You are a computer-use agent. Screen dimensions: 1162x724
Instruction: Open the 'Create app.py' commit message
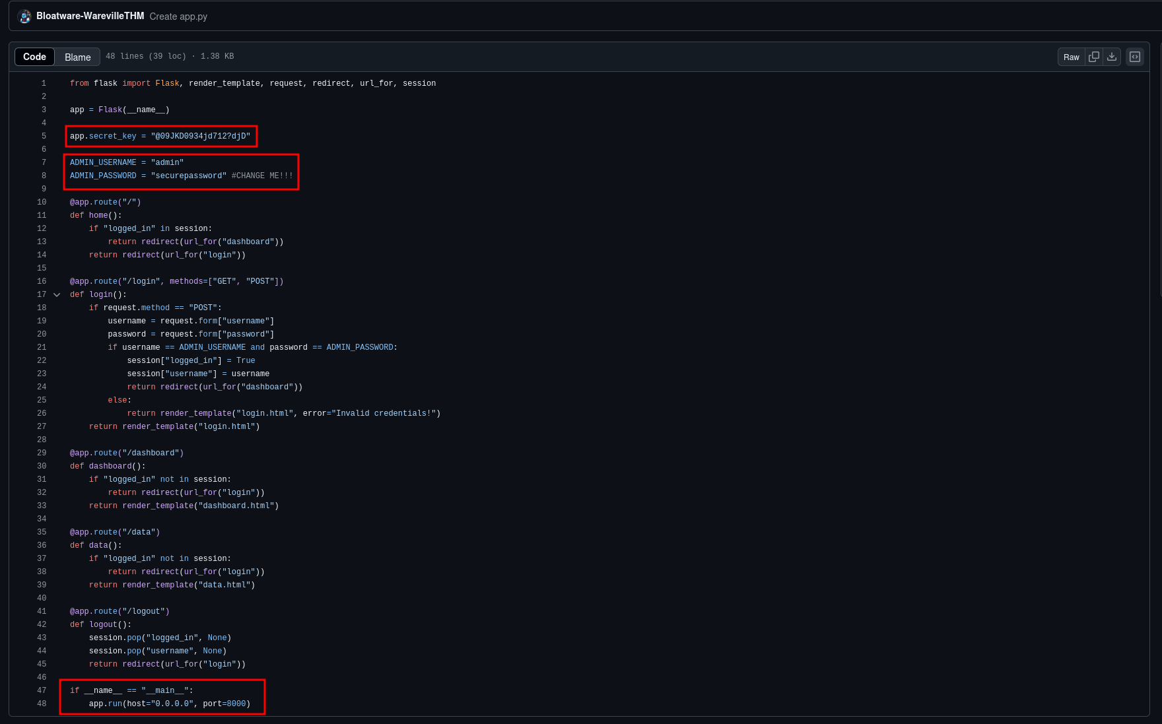click(178, 16)
